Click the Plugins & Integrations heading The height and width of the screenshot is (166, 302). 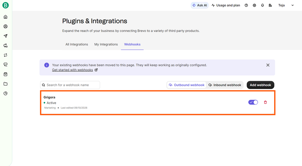tap(95, 21)
